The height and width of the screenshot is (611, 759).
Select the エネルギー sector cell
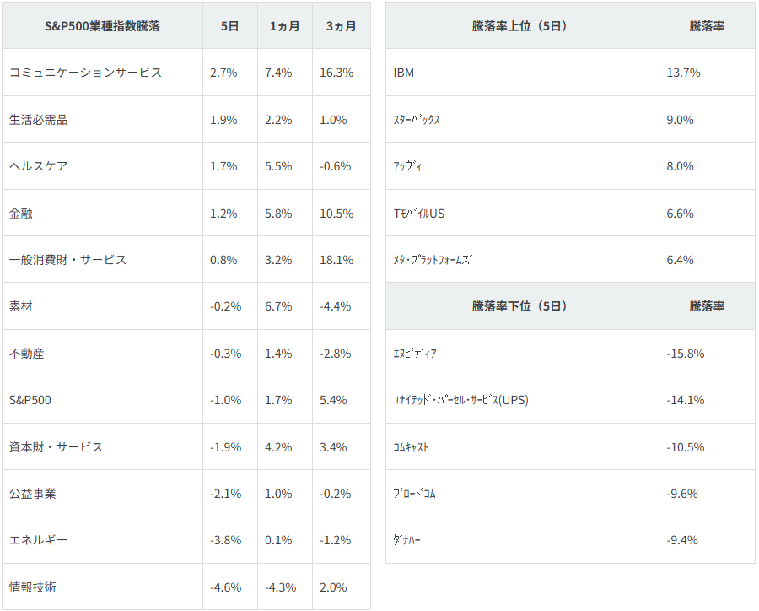(x=39, y=540)
